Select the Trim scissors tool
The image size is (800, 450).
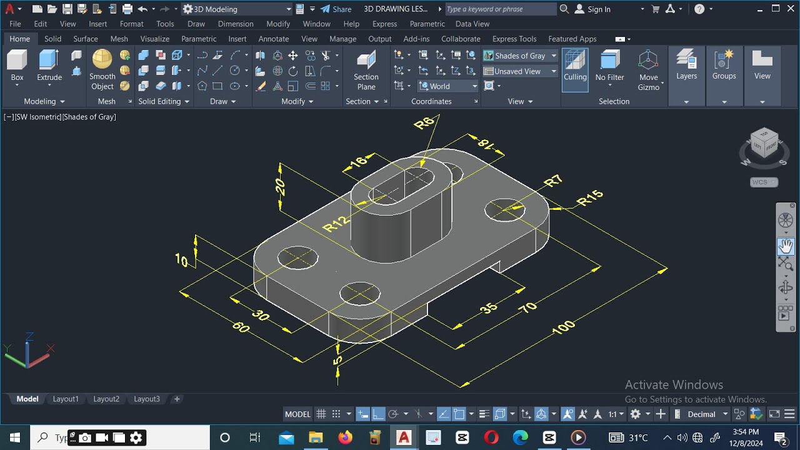[326, 56]
